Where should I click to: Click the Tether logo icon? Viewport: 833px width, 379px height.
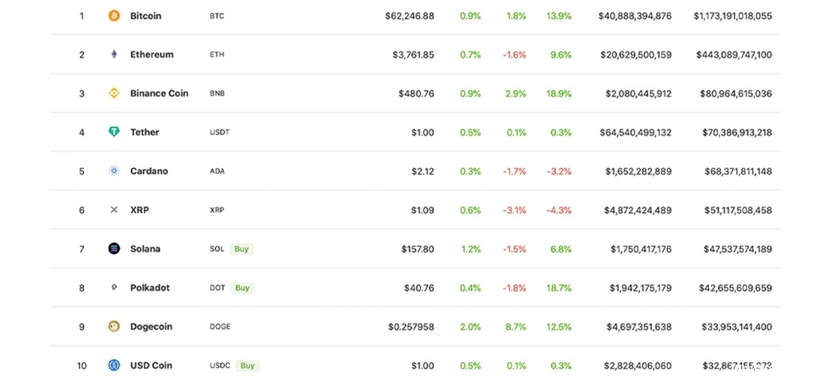coord(114,132)
